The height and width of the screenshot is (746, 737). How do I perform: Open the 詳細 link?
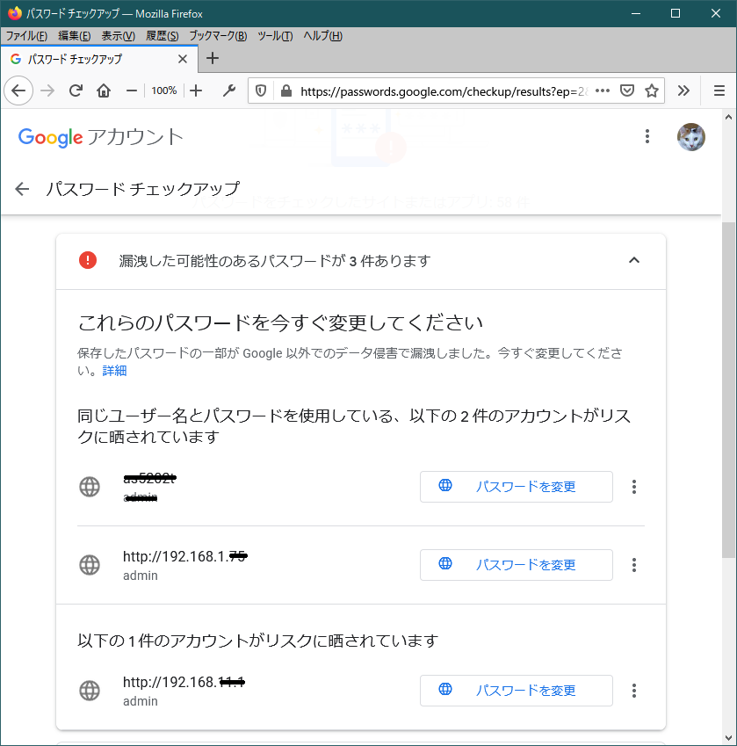[x=114, y=371]
